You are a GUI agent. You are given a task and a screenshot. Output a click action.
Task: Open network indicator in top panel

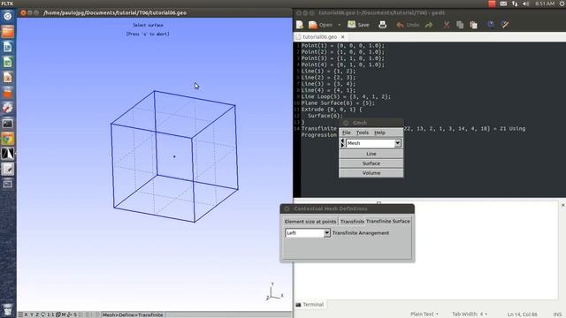[x=515, y=4]
